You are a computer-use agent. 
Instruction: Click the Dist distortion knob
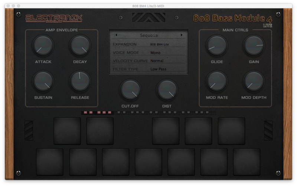point(167,90)
